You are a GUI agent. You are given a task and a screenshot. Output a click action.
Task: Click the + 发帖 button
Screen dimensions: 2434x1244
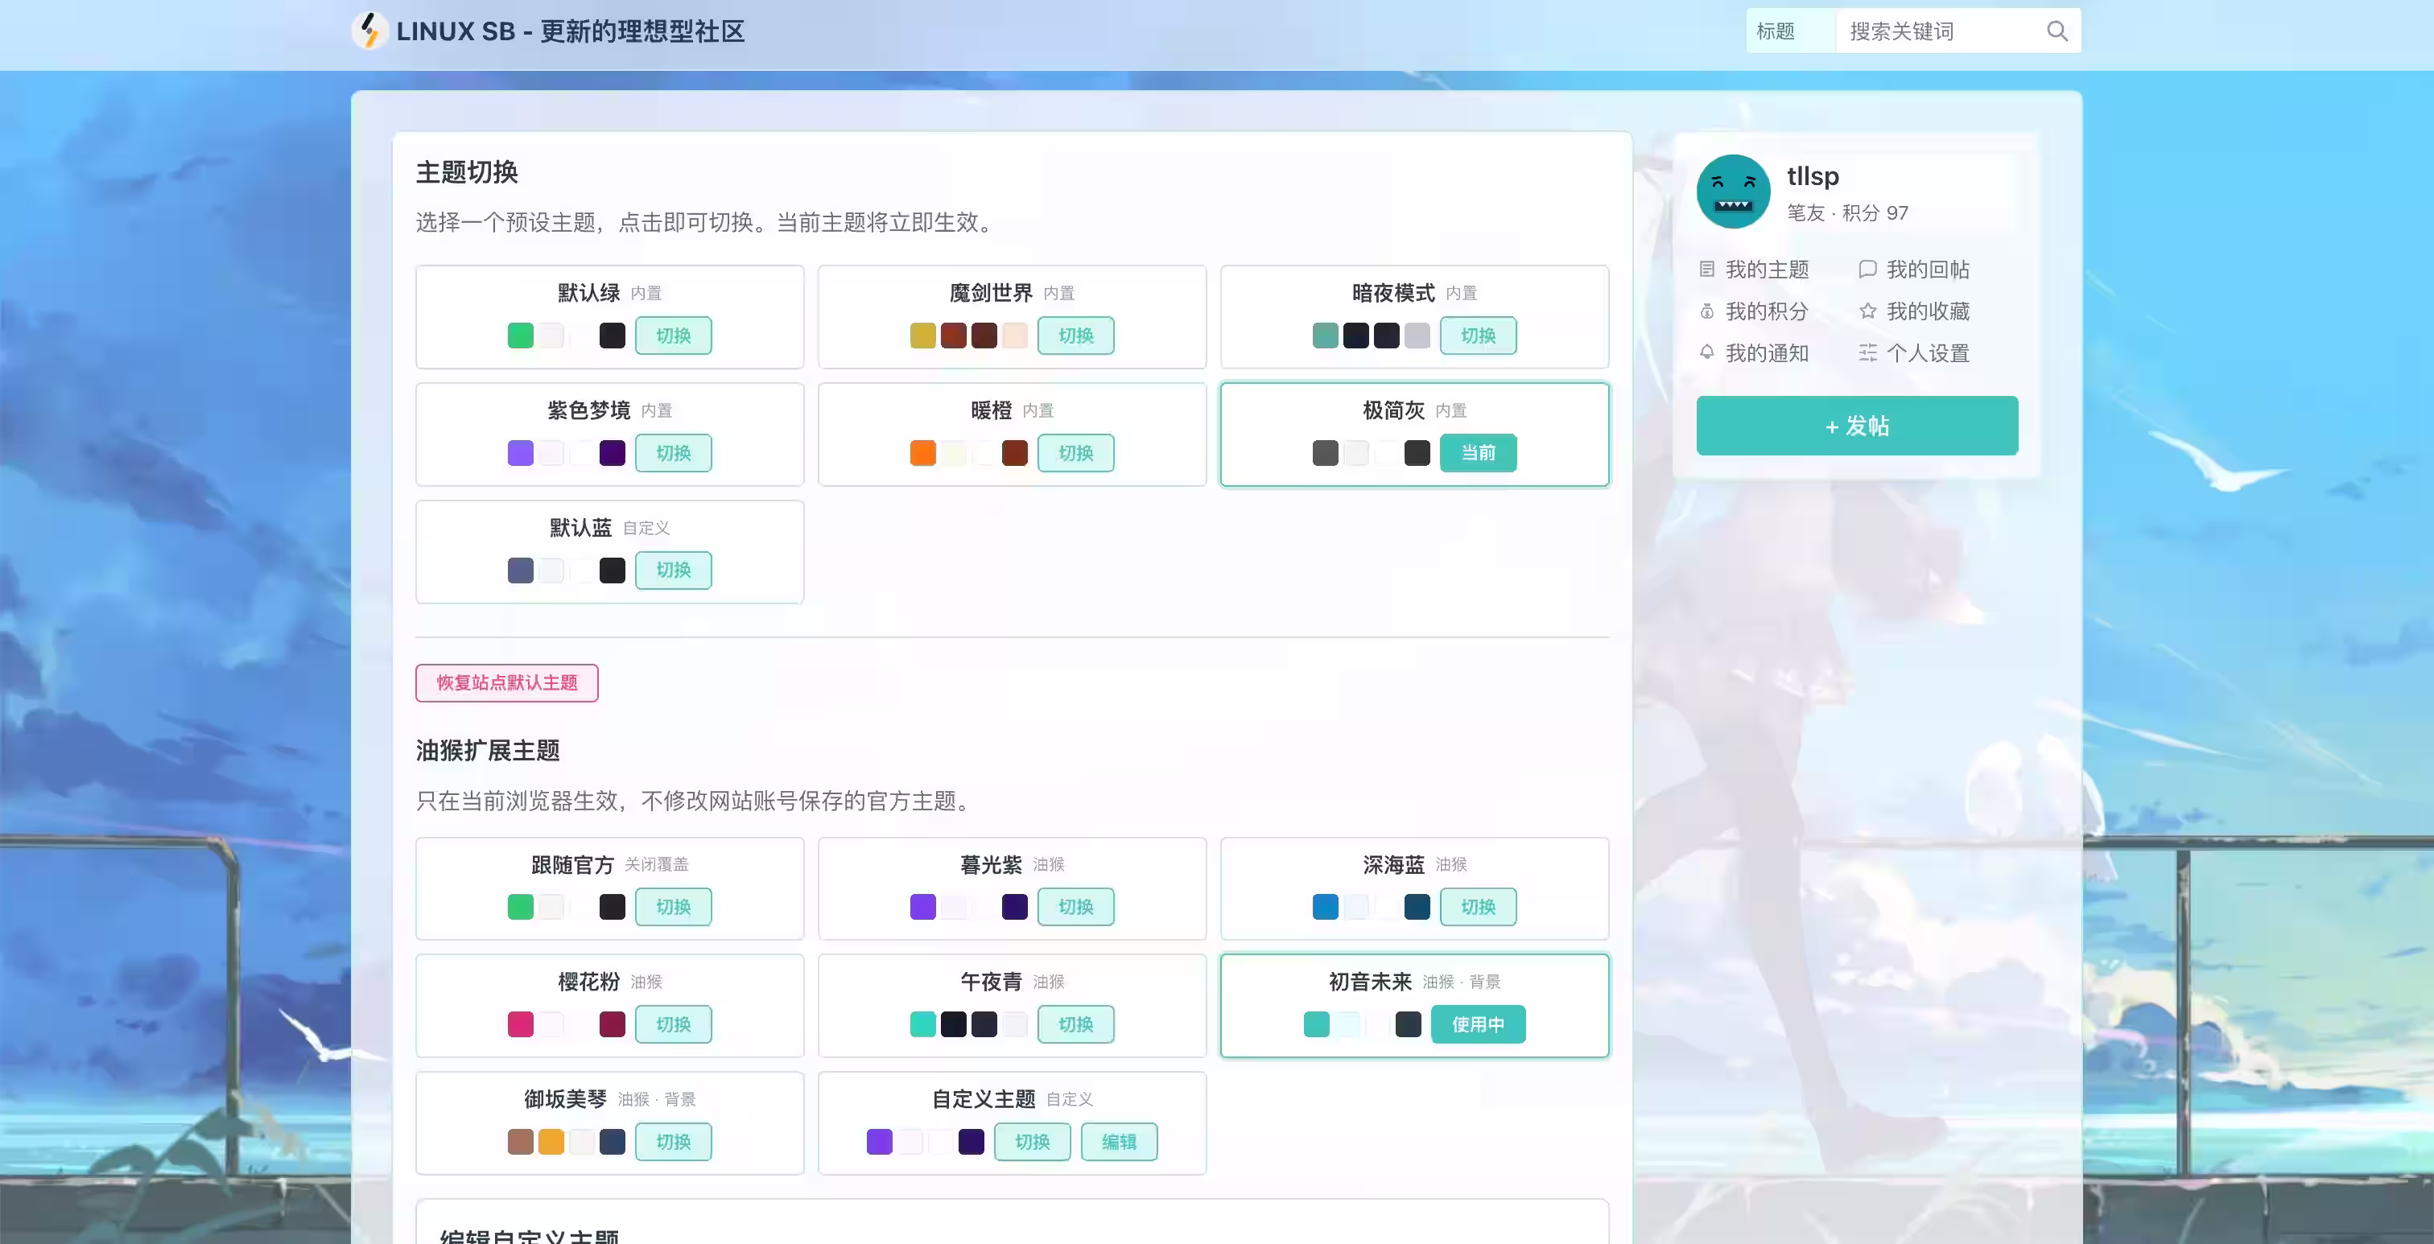1857,426
